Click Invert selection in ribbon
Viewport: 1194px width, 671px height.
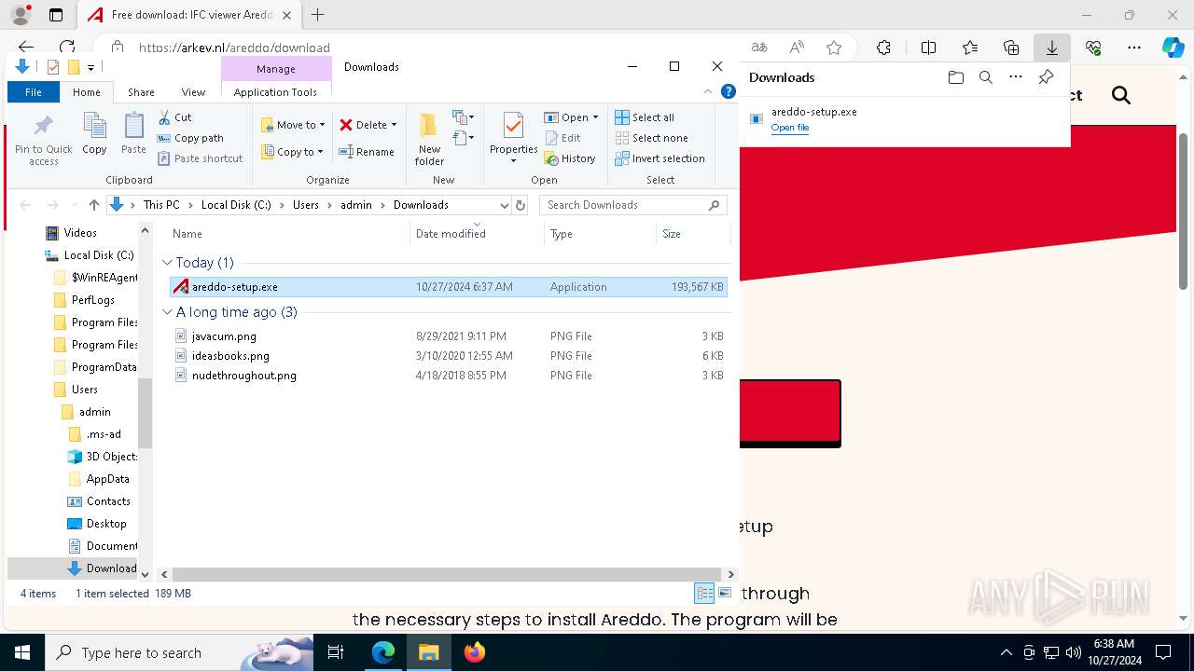pyautogui.click(x=659, y=158)
